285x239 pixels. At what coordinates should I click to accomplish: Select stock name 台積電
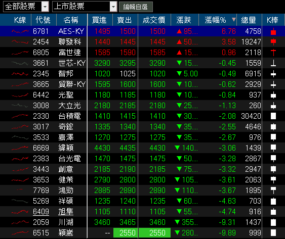pos(70,116)
